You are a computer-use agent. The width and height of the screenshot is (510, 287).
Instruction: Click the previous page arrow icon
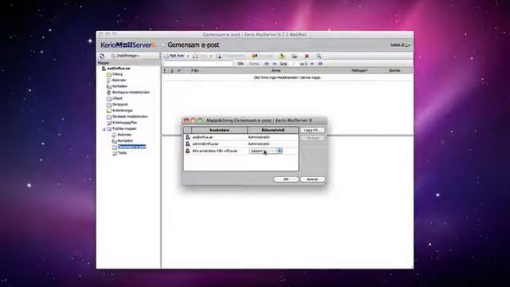click(x=275, y=64)
